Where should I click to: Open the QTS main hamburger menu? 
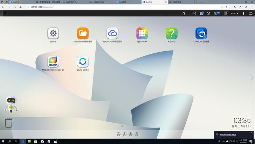click(x=5, y=13)
